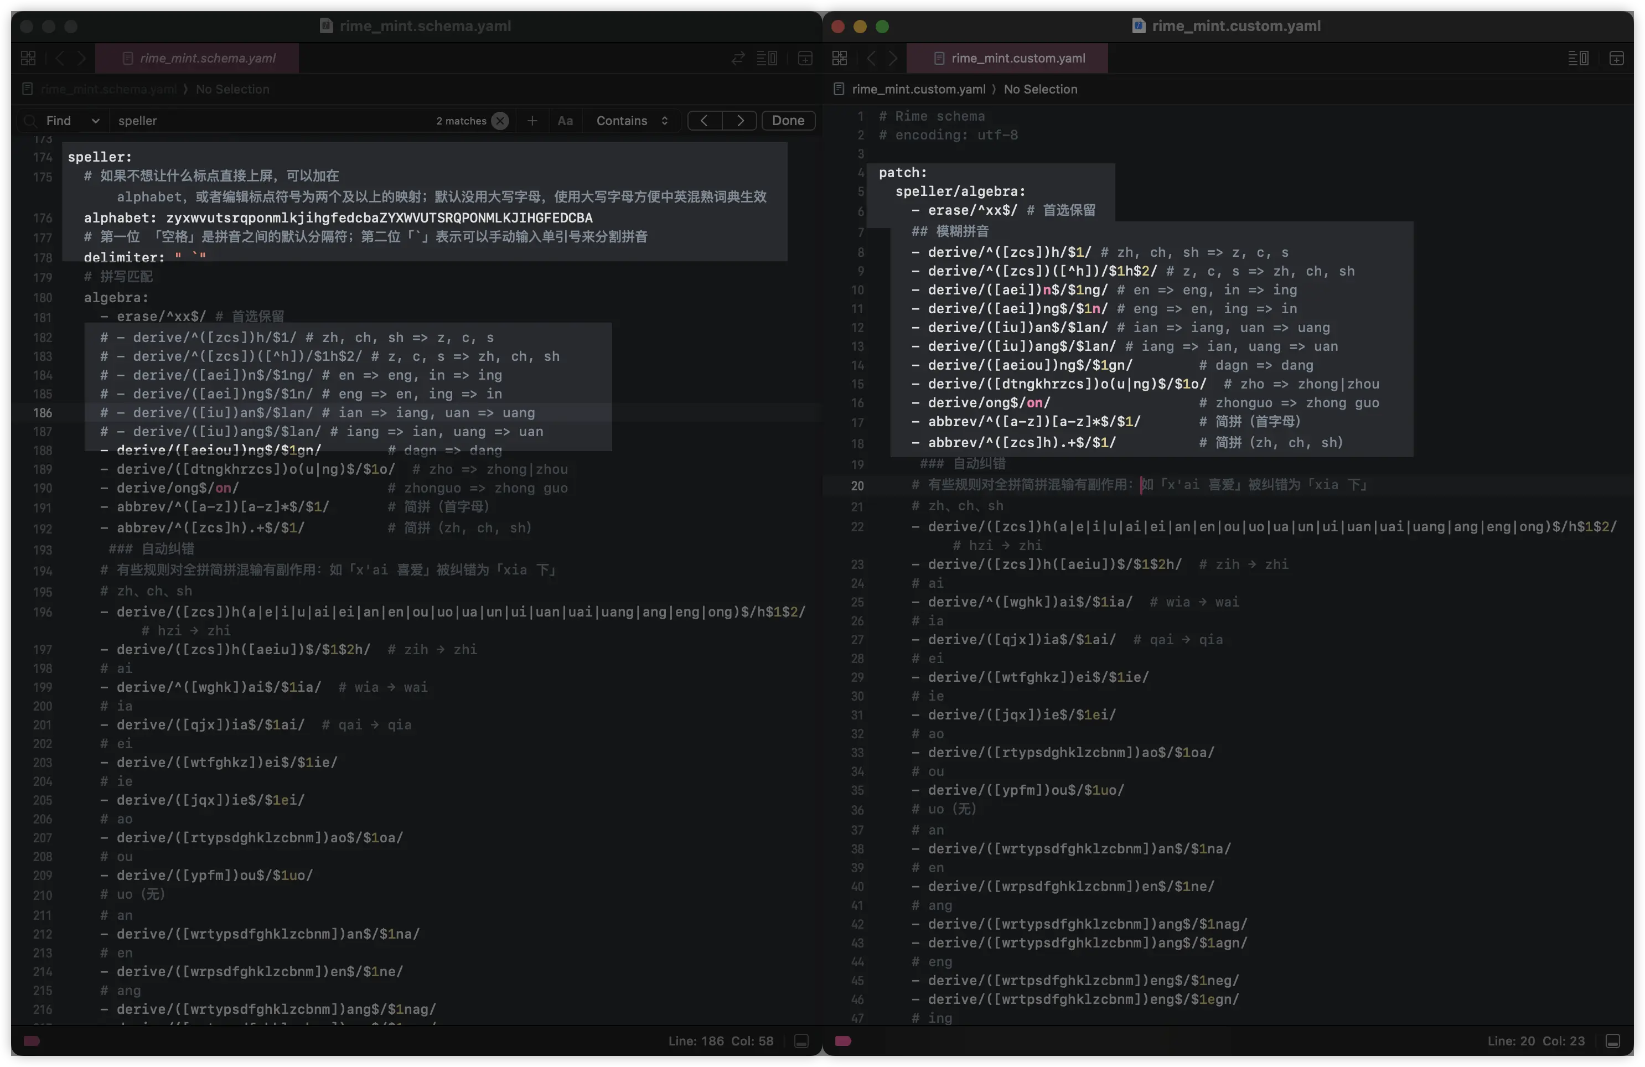Toggle code review arrows in schema window
Image resolution: width=1645 pixels, height=1067 pixels.
[738, 58]
